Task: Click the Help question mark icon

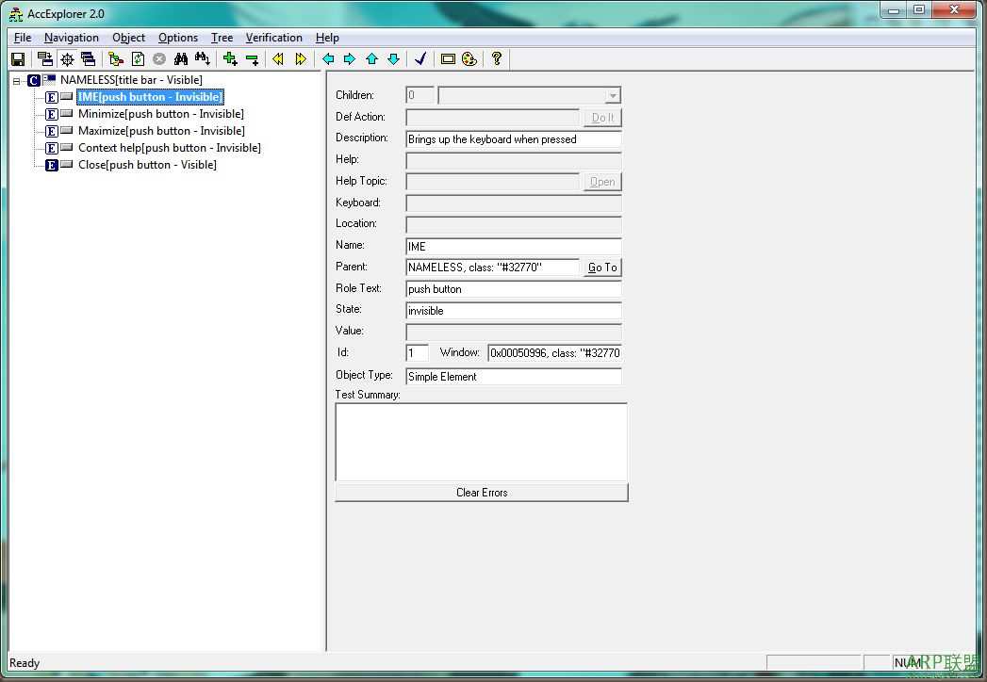Action: pos(496,58)
